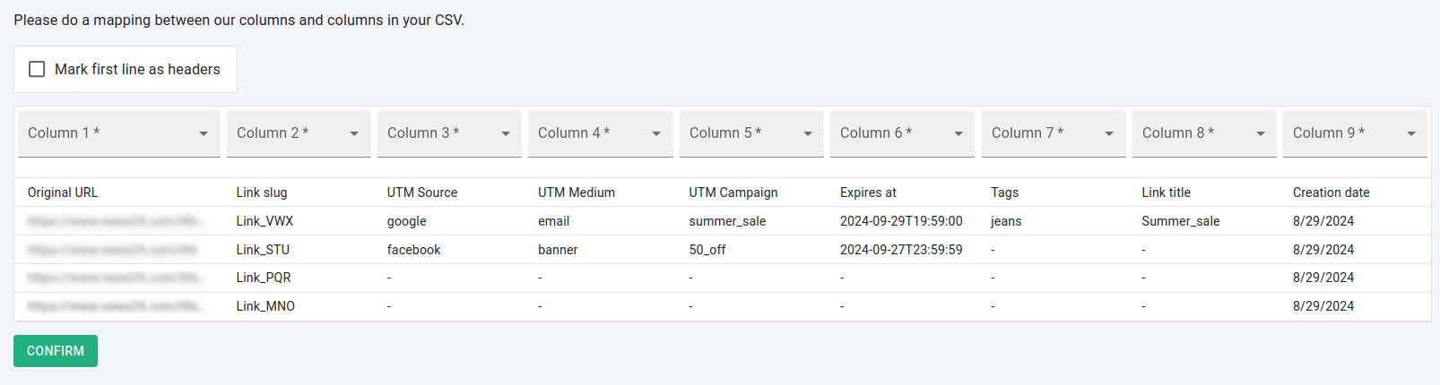
Task: Click the Original URL header cell
Action: pyautogui.click(x=63, y=192)
